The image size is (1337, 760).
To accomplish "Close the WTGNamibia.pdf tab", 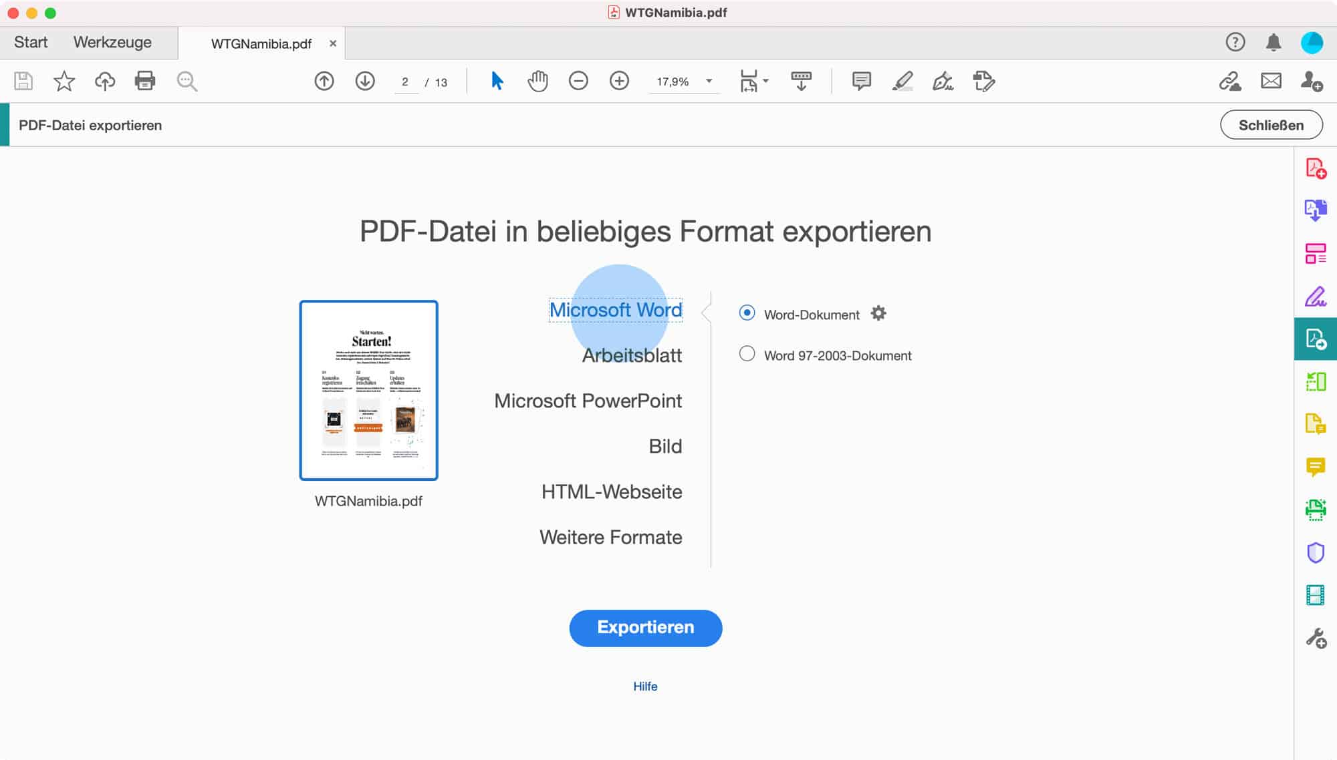I will click(x=333, y=43).
